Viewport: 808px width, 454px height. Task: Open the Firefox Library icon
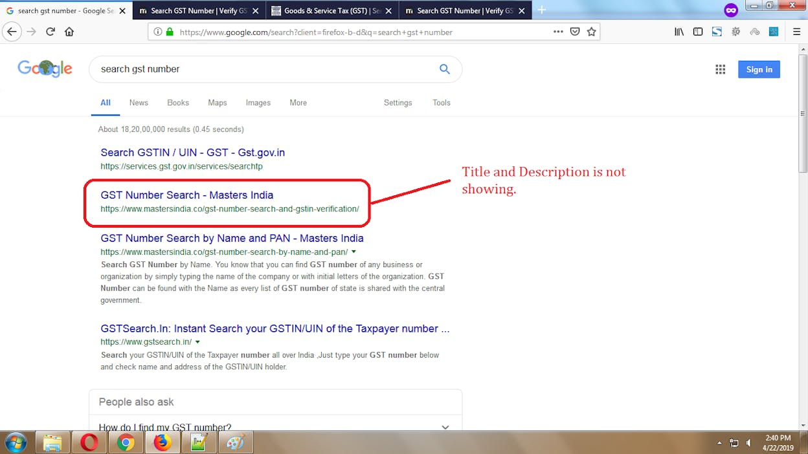(679, 32)
